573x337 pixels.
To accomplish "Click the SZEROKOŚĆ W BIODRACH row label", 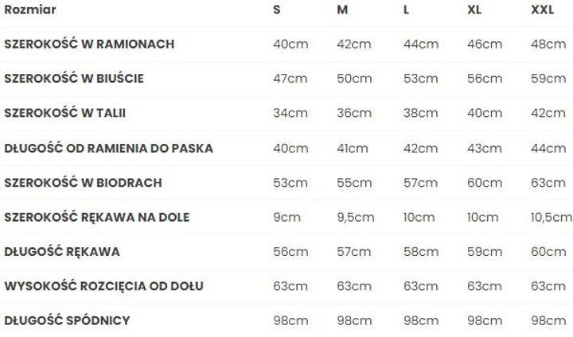I will click(83, 183).
